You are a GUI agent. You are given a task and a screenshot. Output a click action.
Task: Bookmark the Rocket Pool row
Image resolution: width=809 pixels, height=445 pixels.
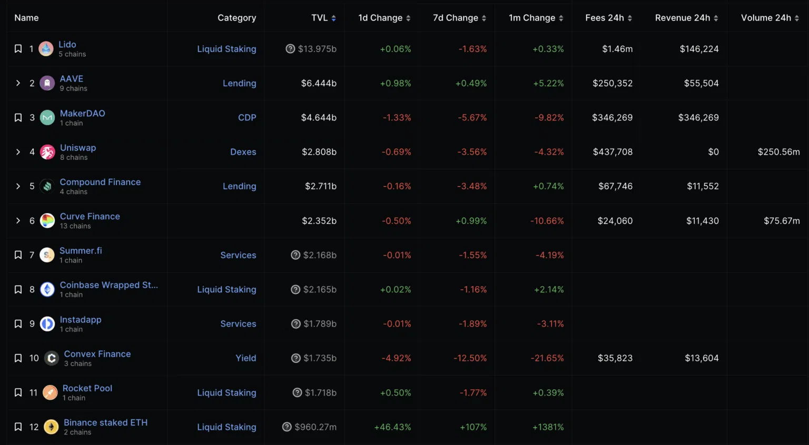pos(18,392)
